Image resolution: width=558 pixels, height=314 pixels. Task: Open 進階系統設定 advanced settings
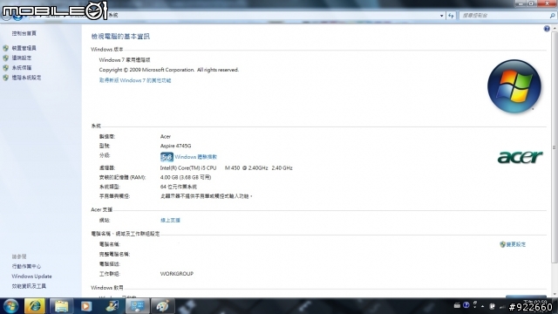26,78
